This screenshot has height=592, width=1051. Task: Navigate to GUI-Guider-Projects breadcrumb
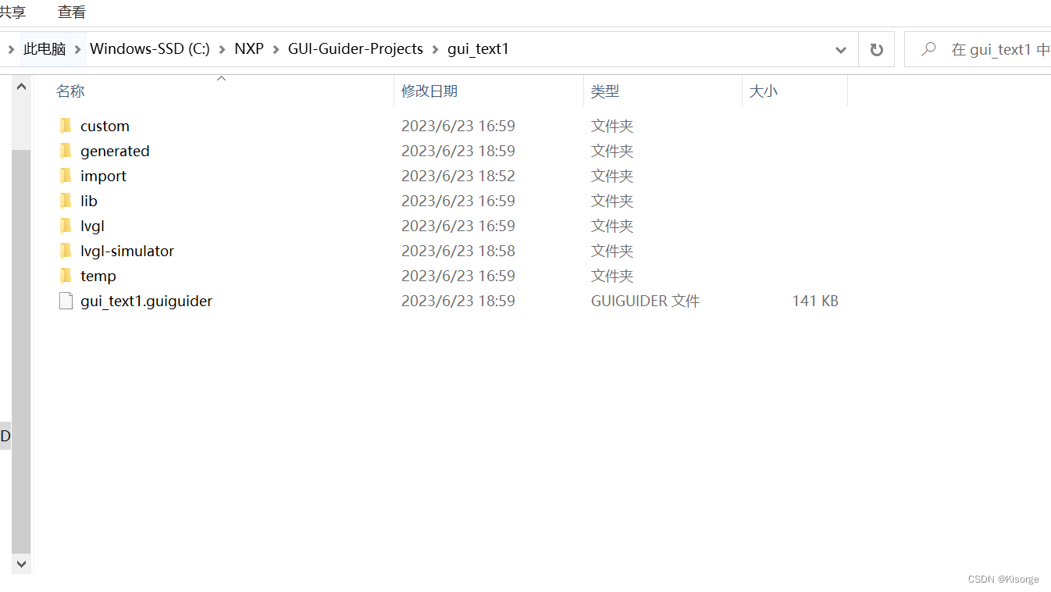pos(355,49)
